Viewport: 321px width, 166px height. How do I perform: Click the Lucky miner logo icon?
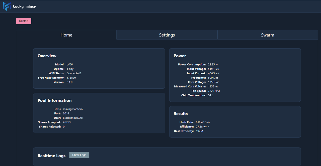(7, 6)
